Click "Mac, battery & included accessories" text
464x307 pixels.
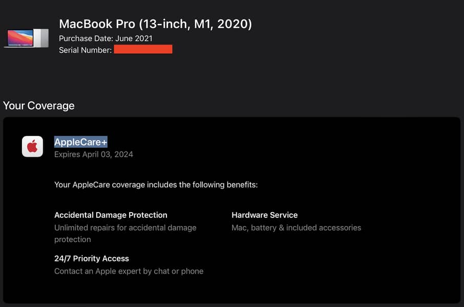coord(296,227)
